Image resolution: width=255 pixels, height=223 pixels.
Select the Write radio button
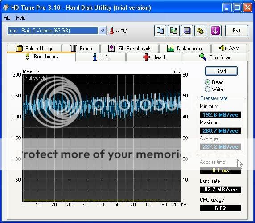(x=207, y=89)
